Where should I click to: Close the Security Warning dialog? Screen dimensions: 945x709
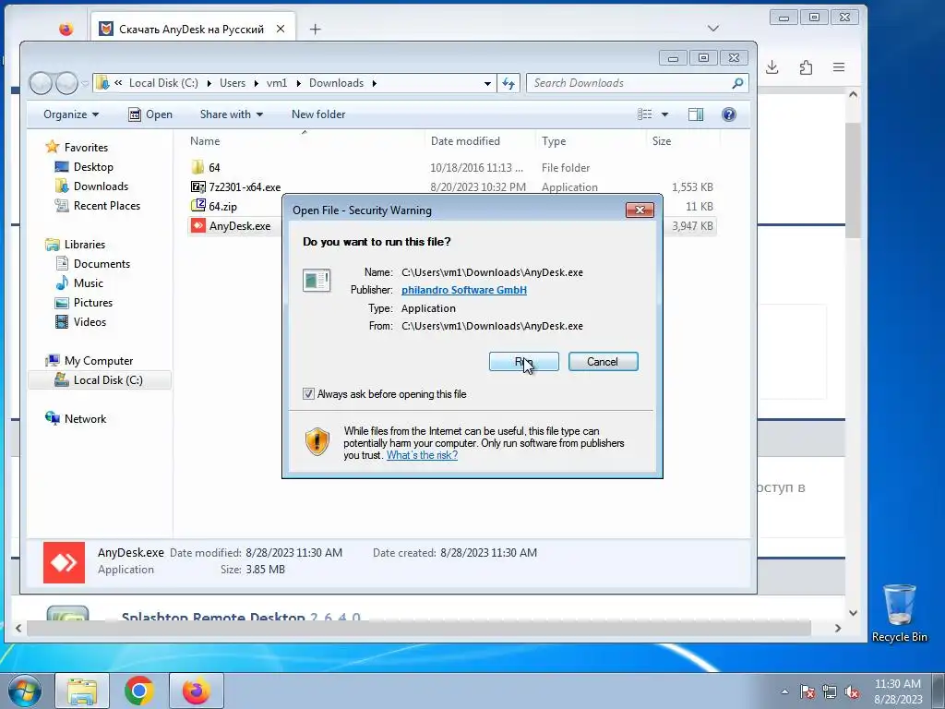640,210
